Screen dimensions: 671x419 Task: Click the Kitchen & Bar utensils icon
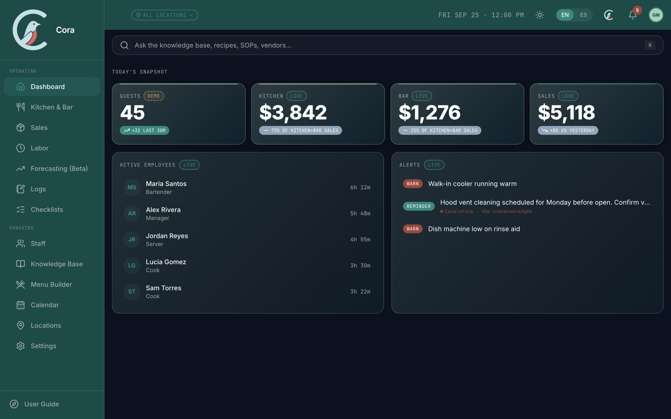click(x=21, y=107)
